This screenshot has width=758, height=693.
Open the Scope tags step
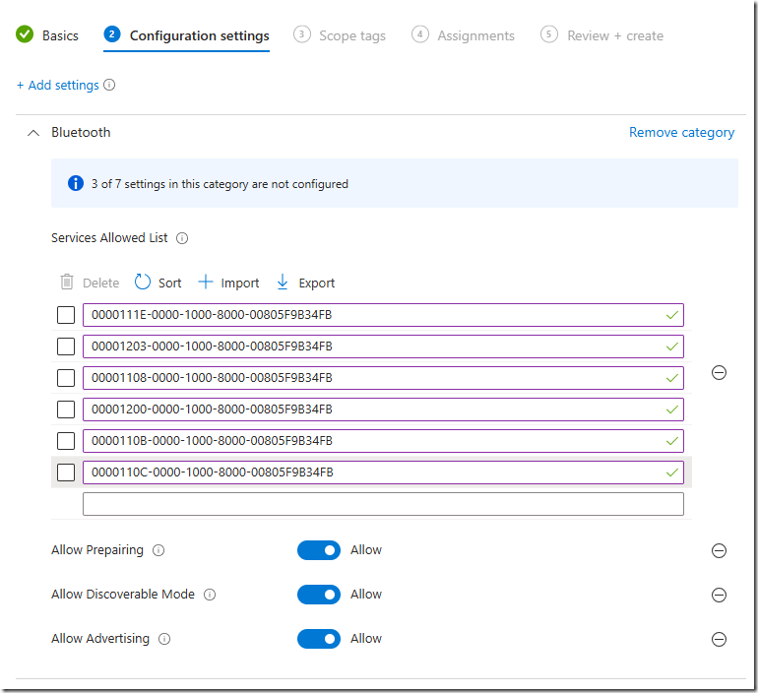pyautogui.click(x=340, y=35)
